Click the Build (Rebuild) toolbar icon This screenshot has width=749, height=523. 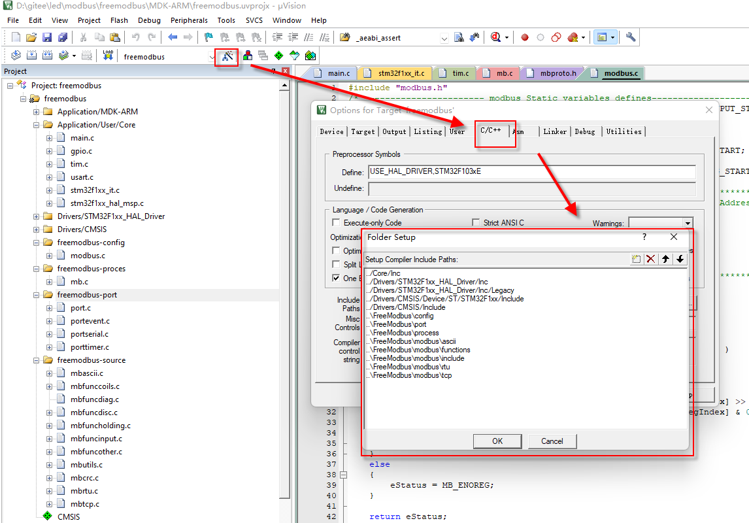(x=31, y=56)
